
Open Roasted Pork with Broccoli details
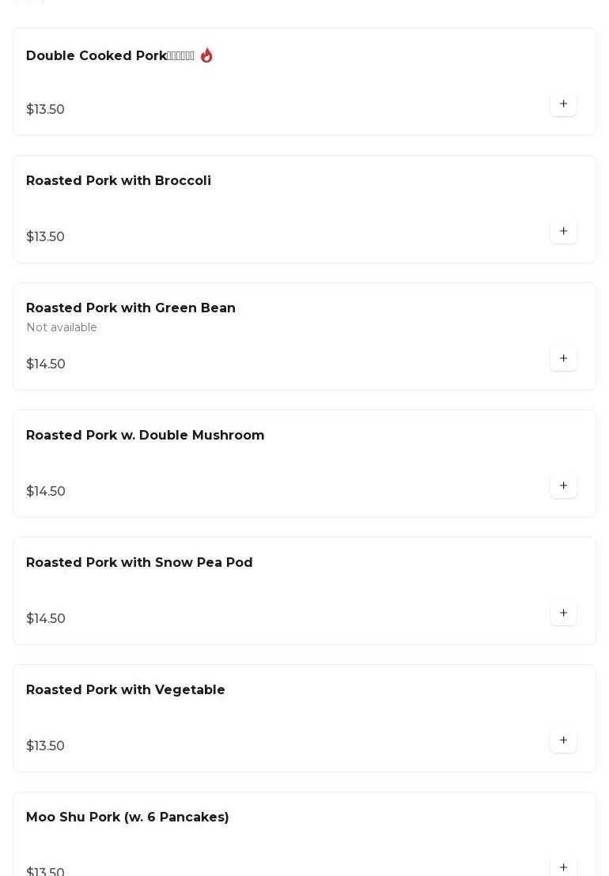tap(119, 181)
